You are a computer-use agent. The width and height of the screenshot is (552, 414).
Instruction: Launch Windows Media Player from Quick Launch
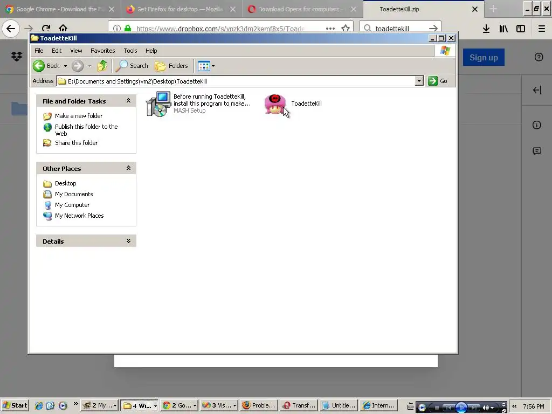pyautogui.click(x=63, y=405)
